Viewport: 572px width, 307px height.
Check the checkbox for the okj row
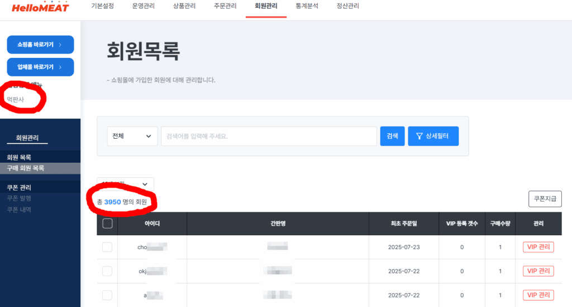click(x=107, y=271)
